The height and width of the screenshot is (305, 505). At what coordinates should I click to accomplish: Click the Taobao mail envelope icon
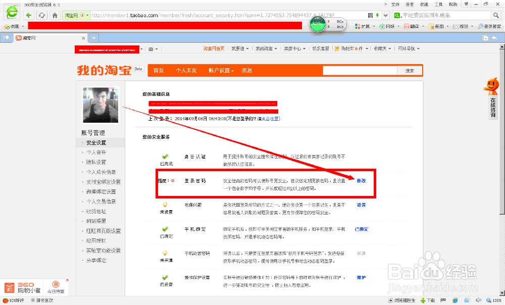[x=150, y=49]
